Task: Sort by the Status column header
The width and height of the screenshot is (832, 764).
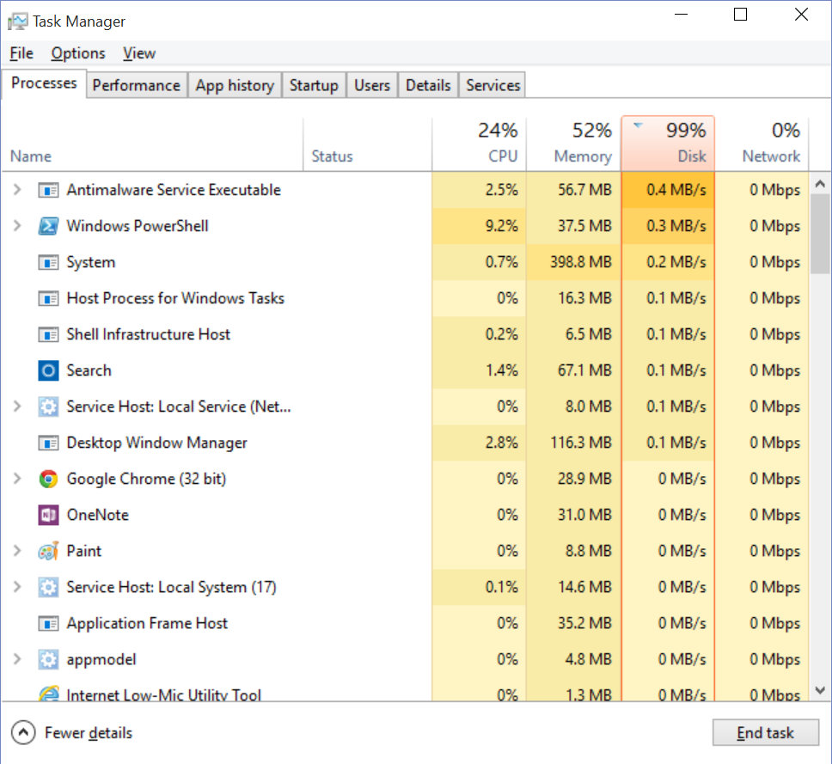Action: (367, 144)
